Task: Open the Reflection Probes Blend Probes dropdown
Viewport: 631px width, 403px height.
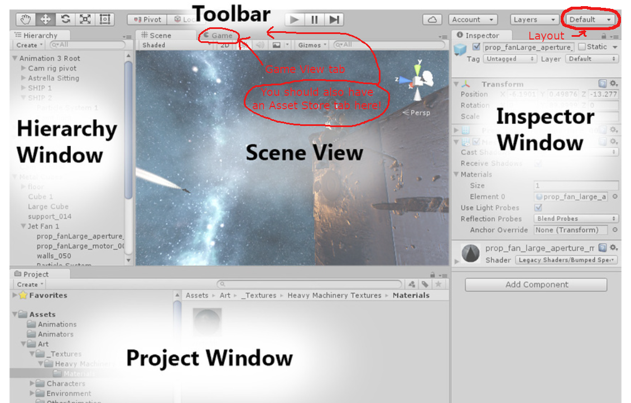Action: click(576, 219)
